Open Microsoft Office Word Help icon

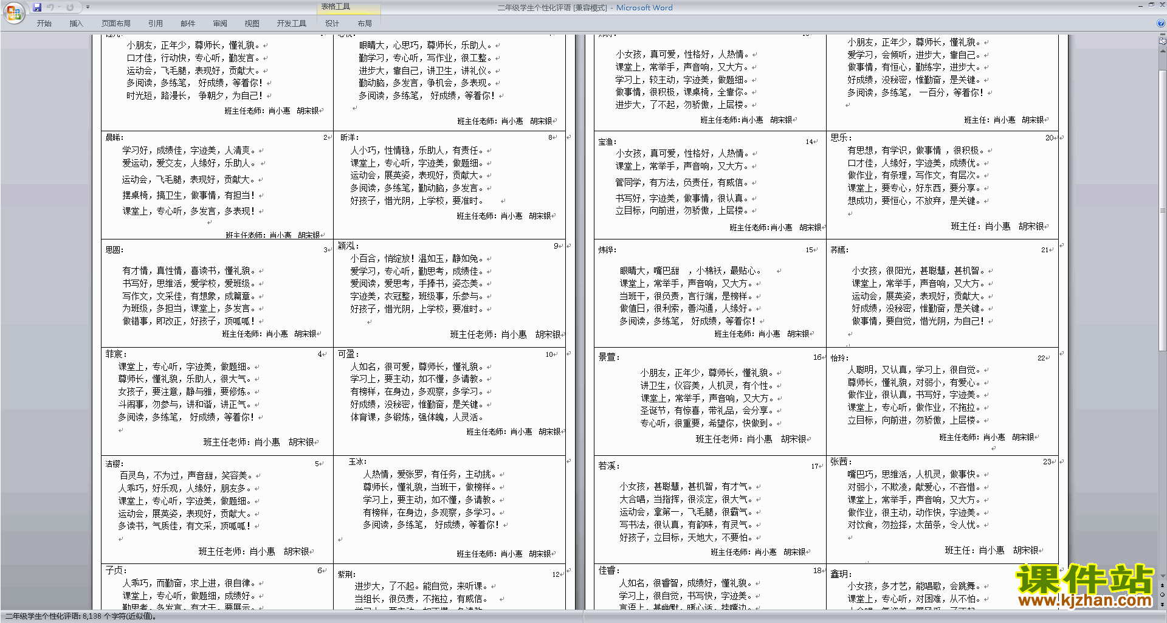1161,23
